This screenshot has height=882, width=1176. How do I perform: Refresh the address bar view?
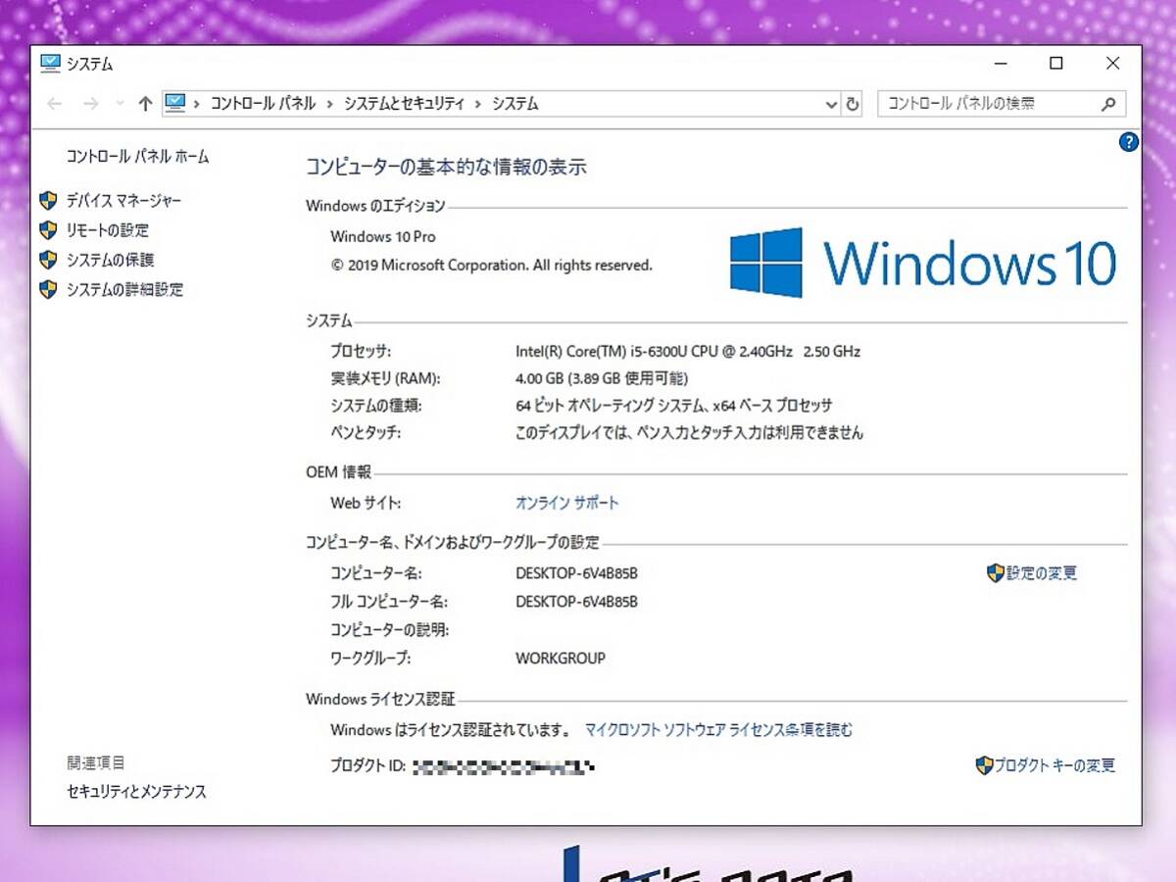[853, 104]
